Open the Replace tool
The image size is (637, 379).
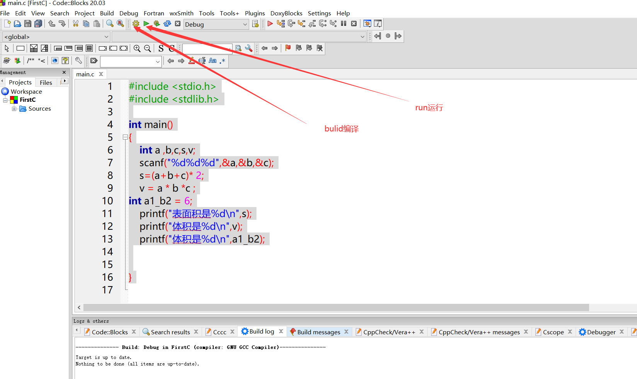pos(121,24)
